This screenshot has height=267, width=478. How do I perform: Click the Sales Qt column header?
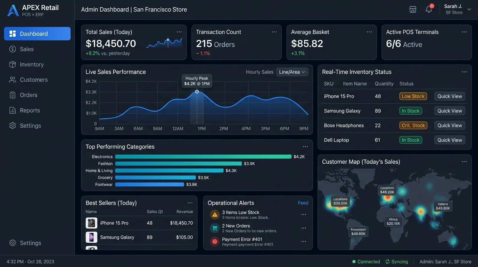(x=155, y=212)
